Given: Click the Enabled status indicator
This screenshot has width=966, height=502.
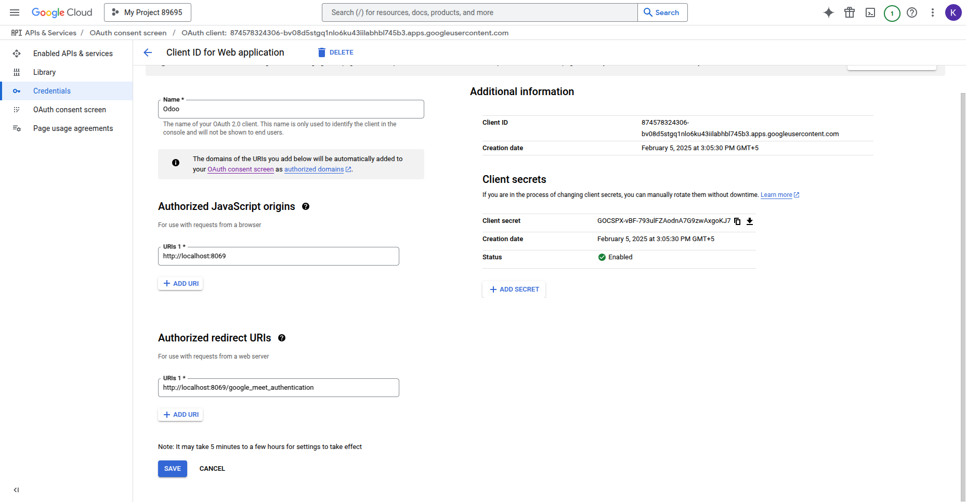Looking at the screenshot, I should point(615,257).
